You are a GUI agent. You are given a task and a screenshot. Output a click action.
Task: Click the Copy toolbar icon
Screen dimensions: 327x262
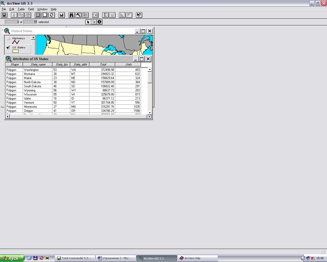pos(21,15)
